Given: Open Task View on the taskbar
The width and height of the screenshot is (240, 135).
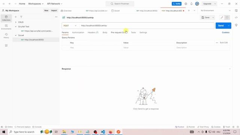Looking at the screenshot, I should click(56, 132).
